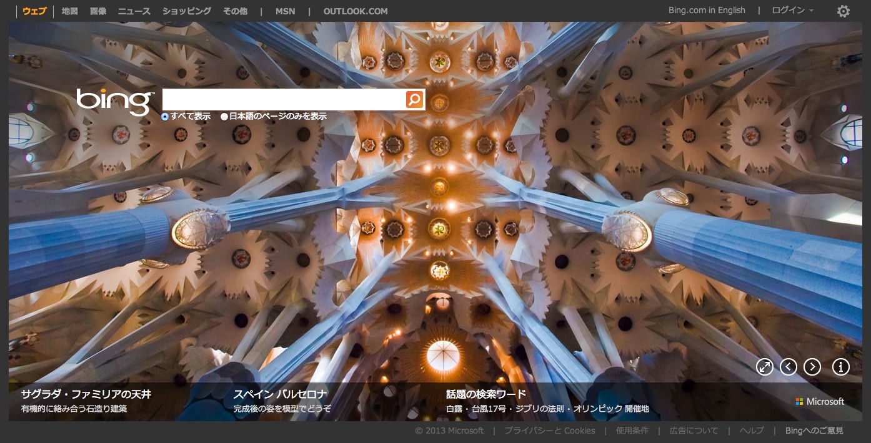This screenshot has width=871, height=443.
Task: Open the プライバシーと Cookies link
Action: [549, 431]
